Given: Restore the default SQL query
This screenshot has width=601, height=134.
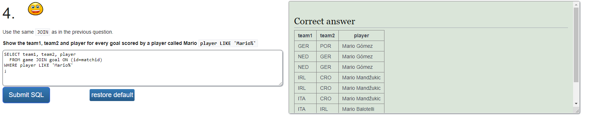Looking at the screenshot, I should click(x=112, y=95).
